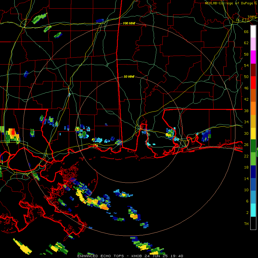Click the yellow legend swatch
This screenshot has height=258, width=258.
point(253,133)
